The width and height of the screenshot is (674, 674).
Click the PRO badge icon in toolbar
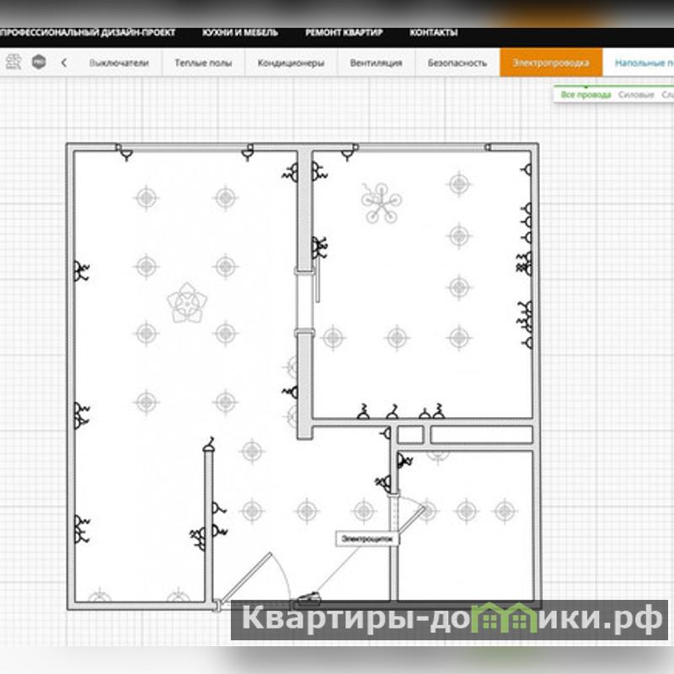tap(39, 62)
